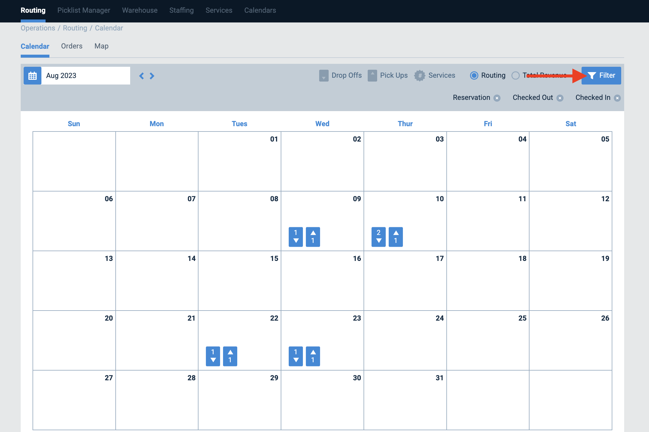Open Routing in top navigation
Image resolution: width=649 pixels, height=432 pixels.
click(33, 10)
